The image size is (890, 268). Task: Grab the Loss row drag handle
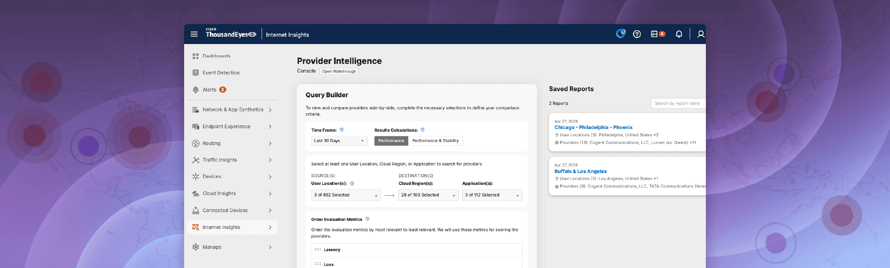tap(318, 264)
